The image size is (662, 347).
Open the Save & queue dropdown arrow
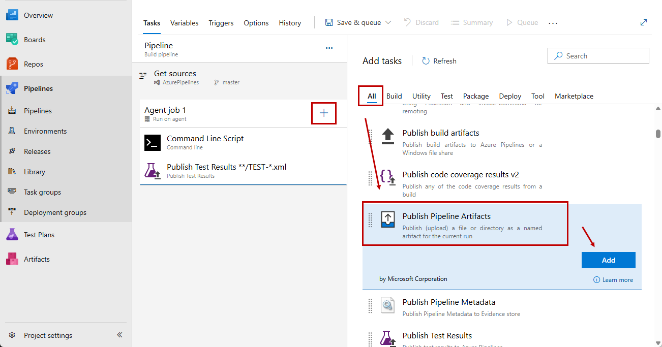pos(388,22)
